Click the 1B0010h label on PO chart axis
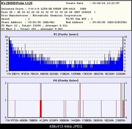The height and width of the screenshot is (129, 132). coord(98,120)
